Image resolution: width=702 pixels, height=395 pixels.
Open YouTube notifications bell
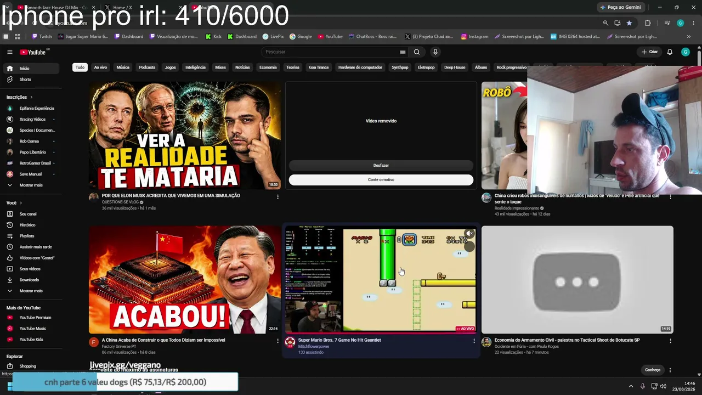(x=670, y=52)
